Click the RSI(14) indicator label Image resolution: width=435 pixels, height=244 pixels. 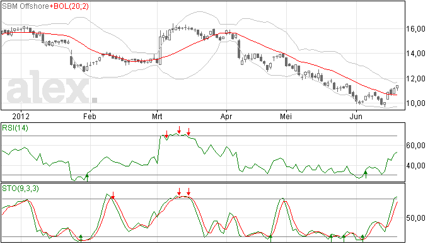pos(15,128)
